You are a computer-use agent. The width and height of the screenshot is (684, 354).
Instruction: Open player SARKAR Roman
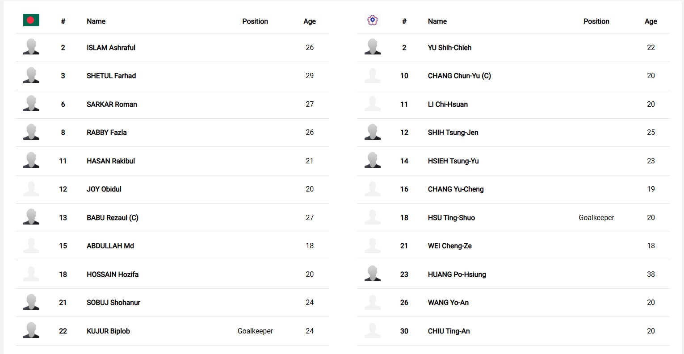(x=112, y=104)
